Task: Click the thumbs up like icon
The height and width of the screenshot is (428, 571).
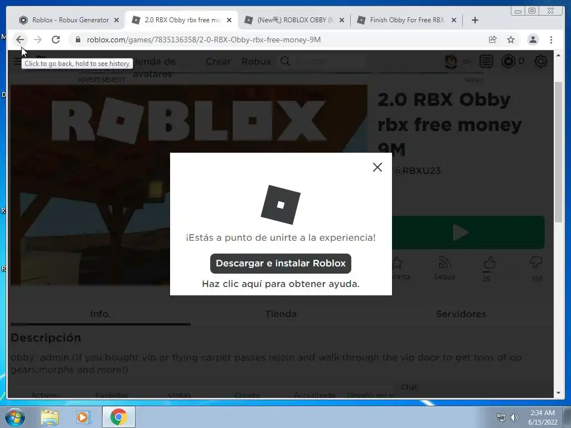Action: pos(490,263)
